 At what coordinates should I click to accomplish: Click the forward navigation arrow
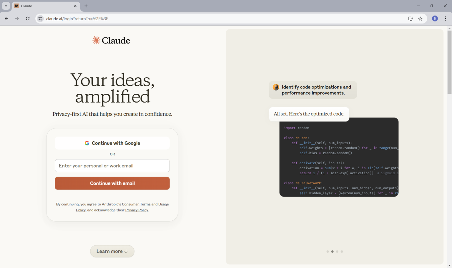coord(17,18)
